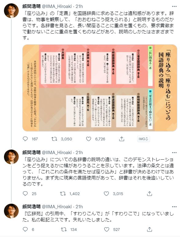The image size is (180, 237).
Task: Reply to the second tweet with 25 replies
Action: pyautogui.click(x=25, y=194)
